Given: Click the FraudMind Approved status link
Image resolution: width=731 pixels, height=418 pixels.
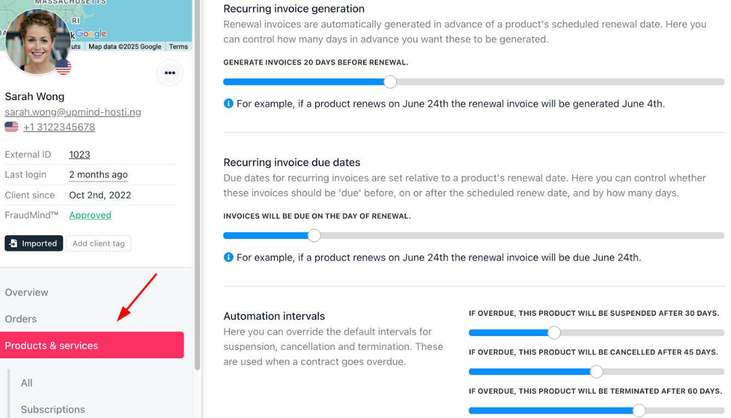Looking at the screenshot, I should [x=90, y=215].
